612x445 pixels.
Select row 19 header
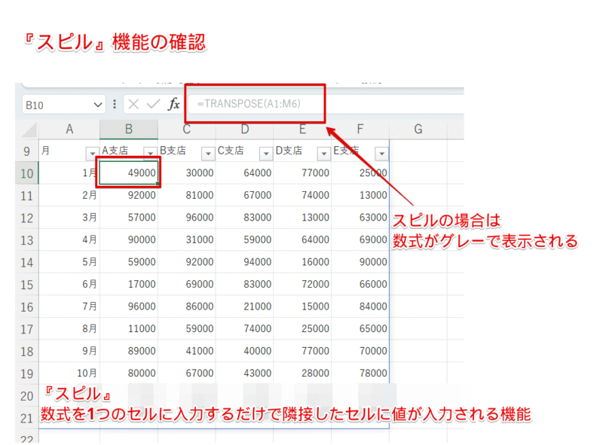(26, 373)
